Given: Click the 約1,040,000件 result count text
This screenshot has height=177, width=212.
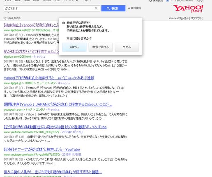Looking at the screenshot, I should [12, 18].
